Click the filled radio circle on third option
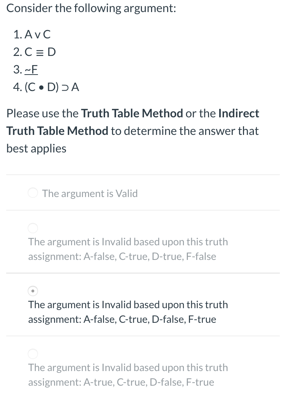The height and width of the screenshot is (397, 286). 32,291
